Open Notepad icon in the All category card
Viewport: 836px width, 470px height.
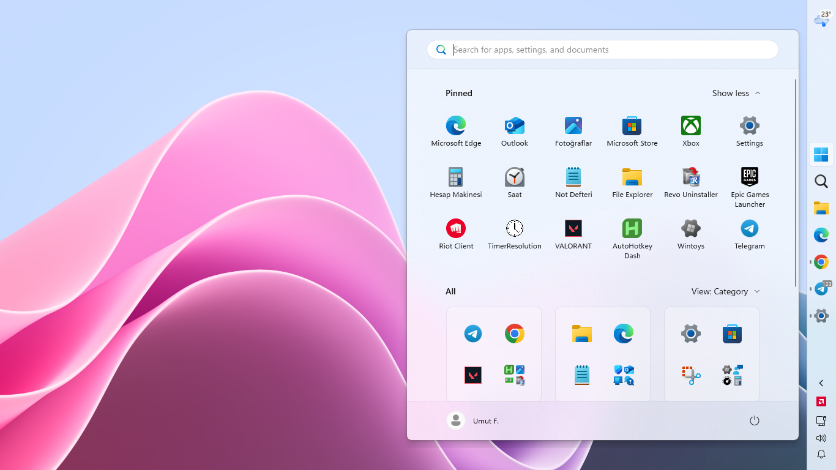click(582, 375)
